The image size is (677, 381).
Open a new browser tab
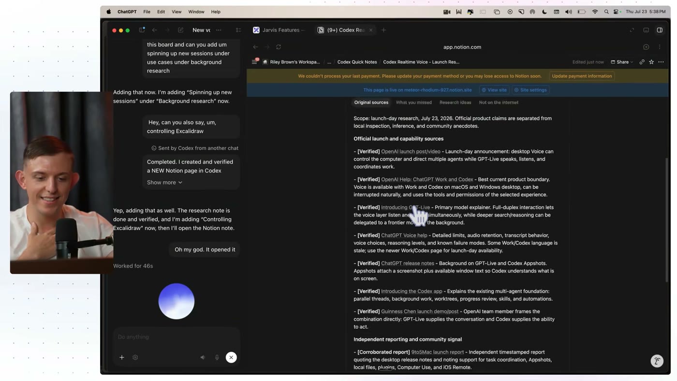383,30
